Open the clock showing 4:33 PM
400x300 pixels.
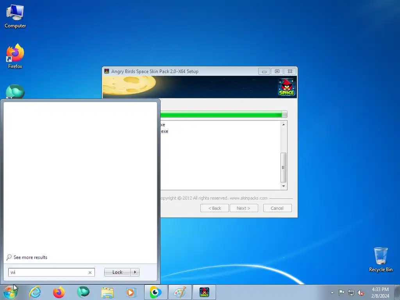(380, 293)
